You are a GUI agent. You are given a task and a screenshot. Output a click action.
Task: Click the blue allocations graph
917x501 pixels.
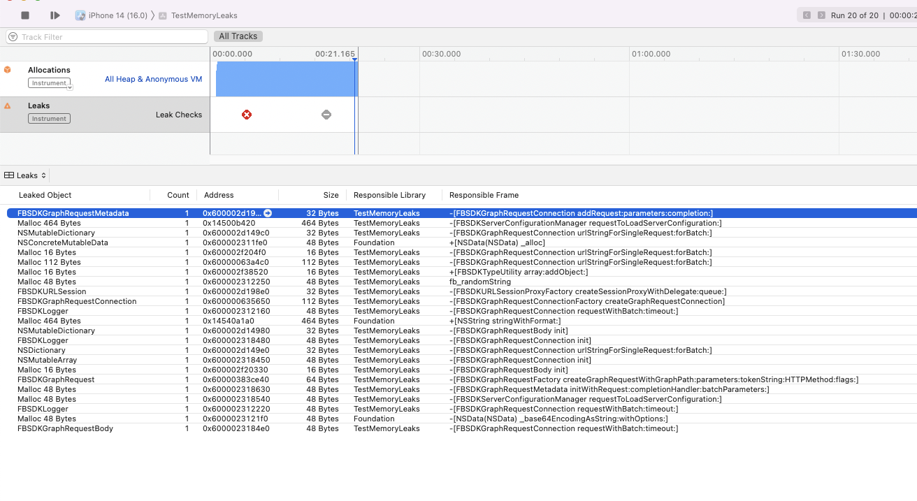[287, 79]
